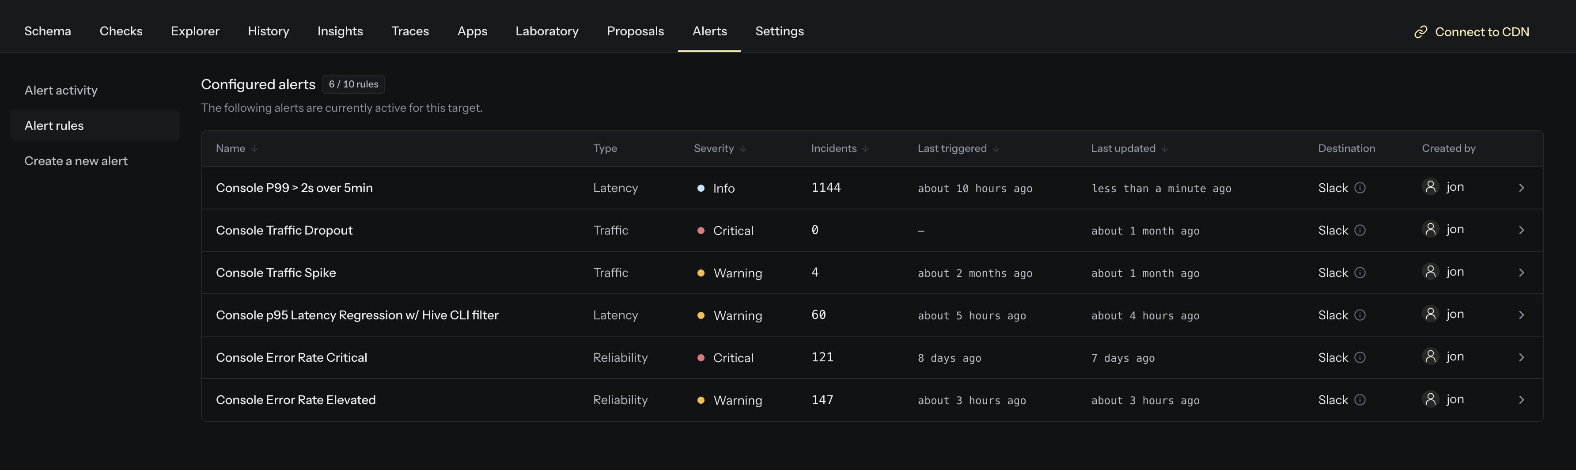Click the 121 incidents value
Screen dimensions: 1576x470
coord(822,357)
